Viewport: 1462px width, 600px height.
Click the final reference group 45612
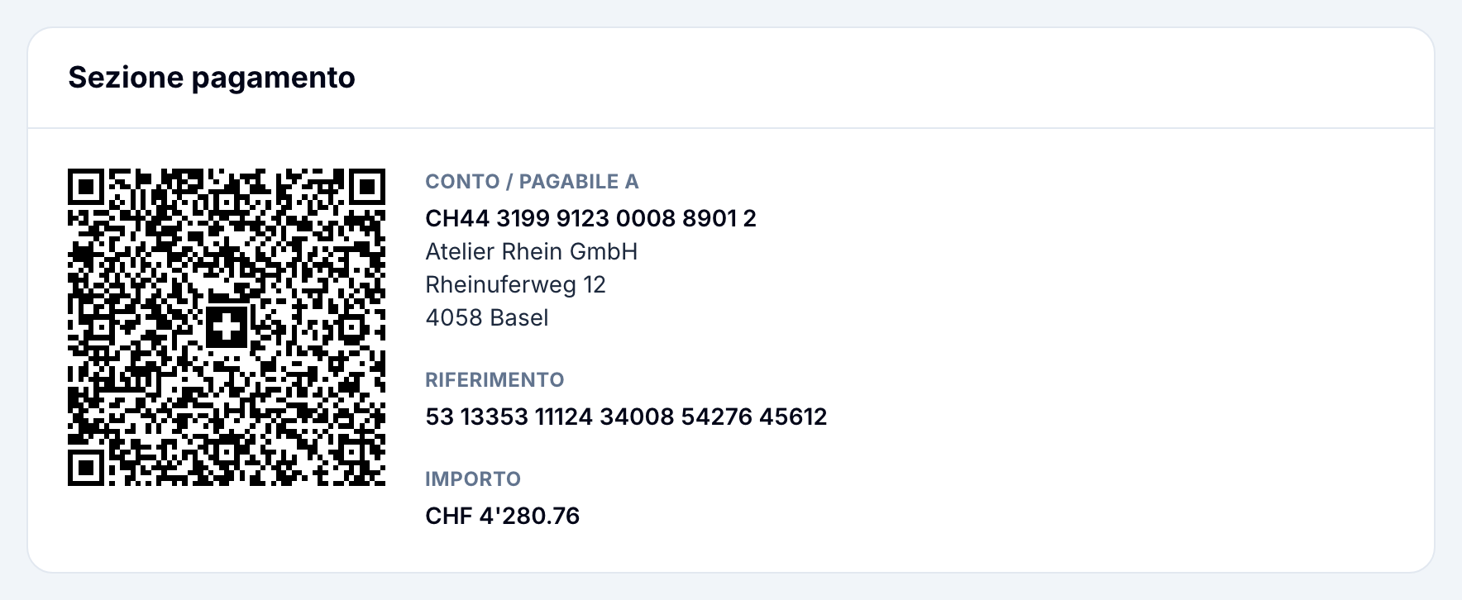pos(793,417)
